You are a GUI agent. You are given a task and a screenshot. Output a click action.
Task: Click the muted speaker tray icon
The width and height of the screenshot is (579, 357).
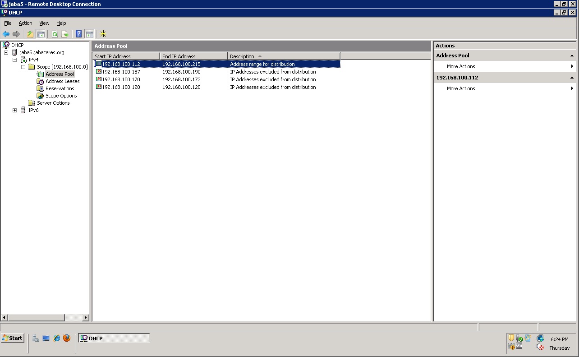point(539,346)
